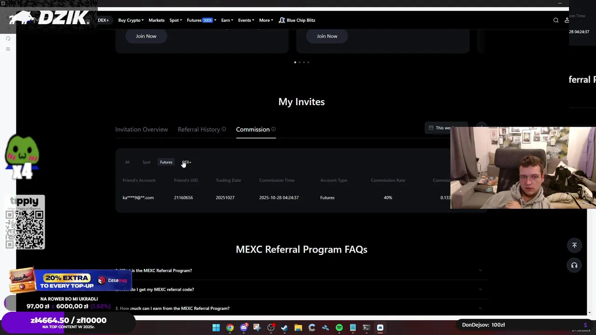
Task: Open the Events dropdown menu
Action: [x=246, y=20]
